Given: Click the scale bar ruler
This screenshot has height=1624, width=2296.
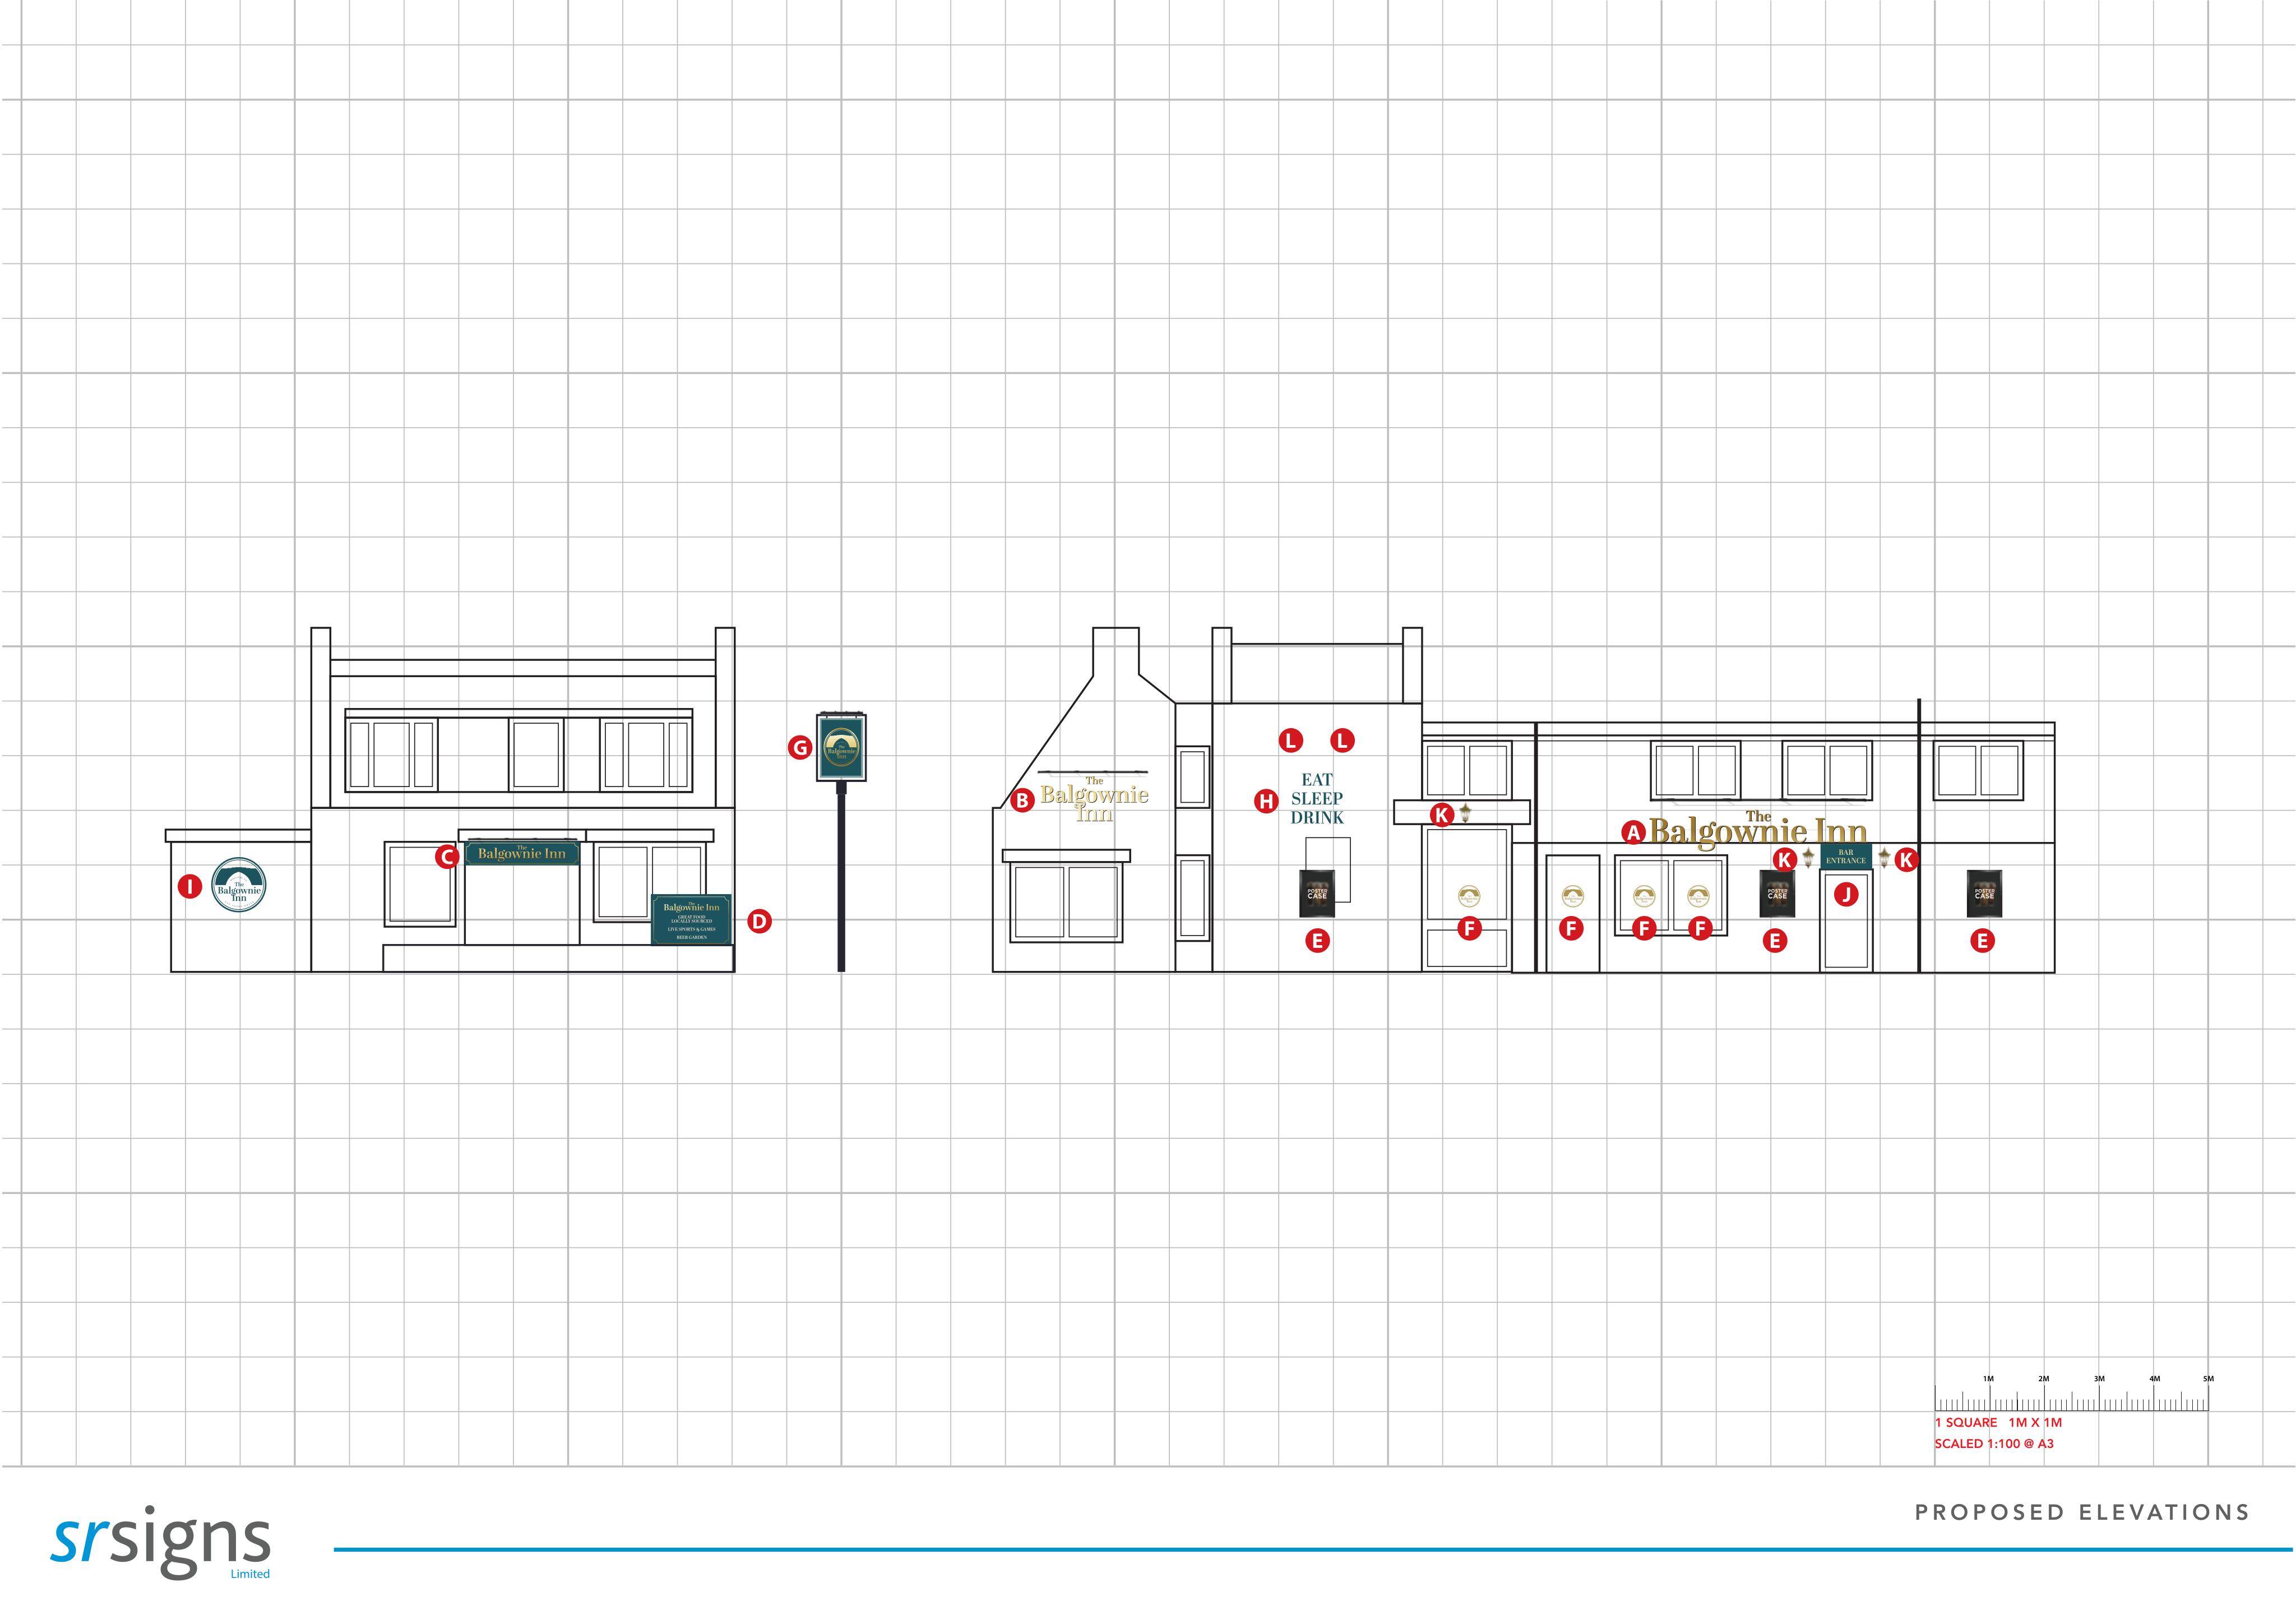Looking at the screenshot, I should click(x=2072, y=1398).
